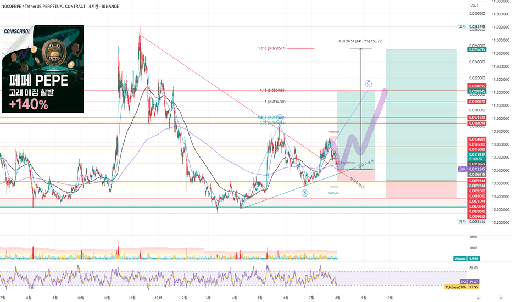Screen dimensions: 512x302
Task: Click the 고가 high price label 0.0283795
Action: [x=472, y=27]
